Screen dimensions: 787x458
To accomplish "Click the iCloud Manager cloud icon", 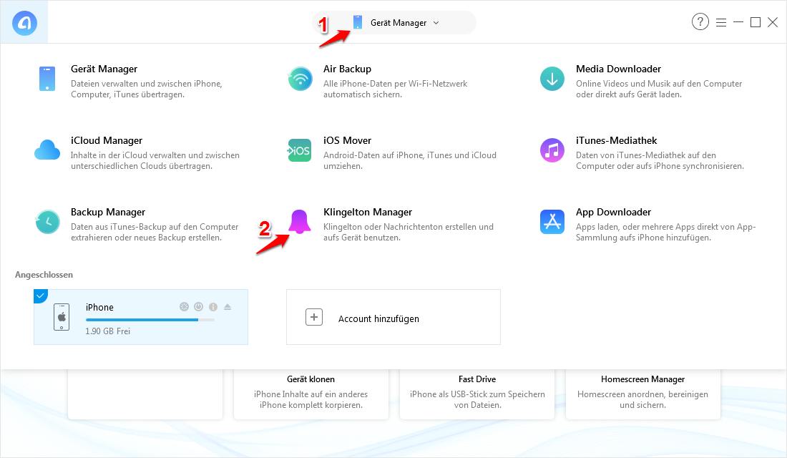I will 47,150.
